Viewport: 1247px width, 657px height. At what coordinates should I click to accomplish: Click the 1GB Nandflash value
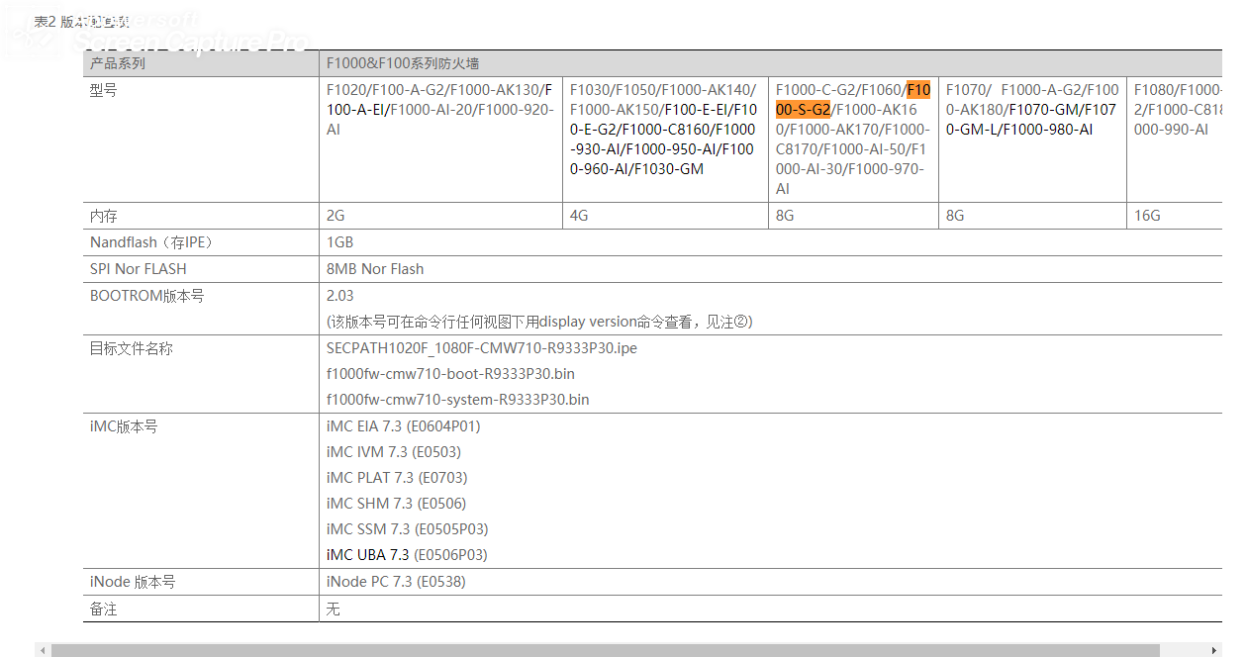pyautogui.click(x=339, y=242)
